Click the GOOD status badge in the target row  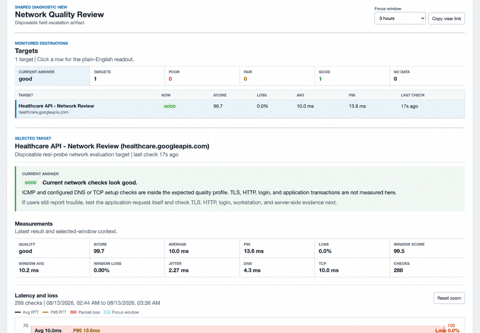170,106
